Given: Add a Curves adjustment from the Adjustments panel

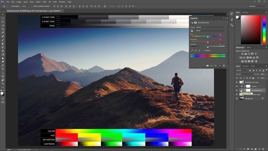Looking at the screenshot, I should 249,54.
